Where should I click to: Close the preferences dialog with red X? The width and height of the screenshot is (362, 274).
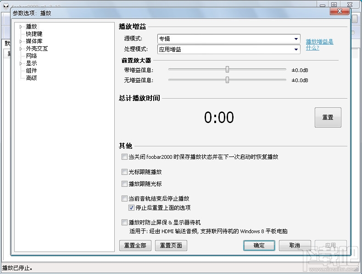(x=340, y=11)
